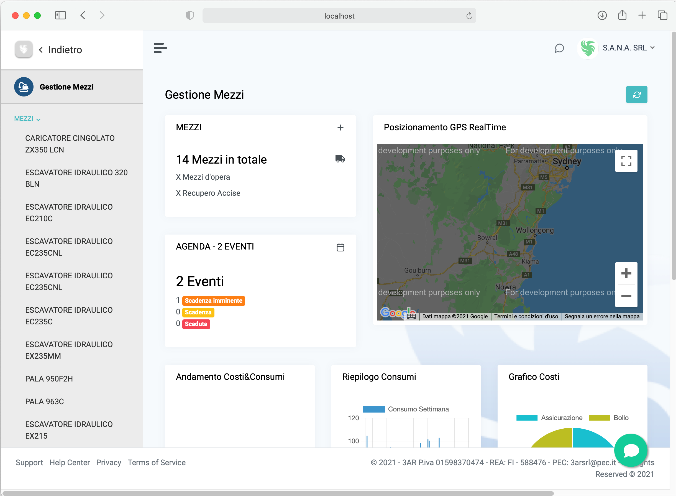This screenshot has width=676, height=496.
Task: Click the Safari share icon
Action: click(x=622, y=15)
